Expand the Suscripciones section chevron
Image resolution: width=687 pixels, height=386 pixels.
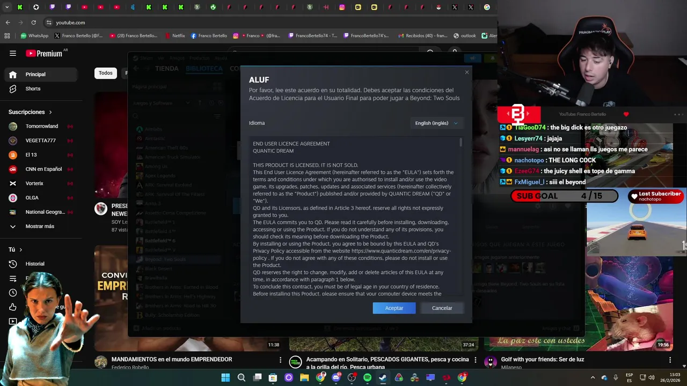click(50, 112)
